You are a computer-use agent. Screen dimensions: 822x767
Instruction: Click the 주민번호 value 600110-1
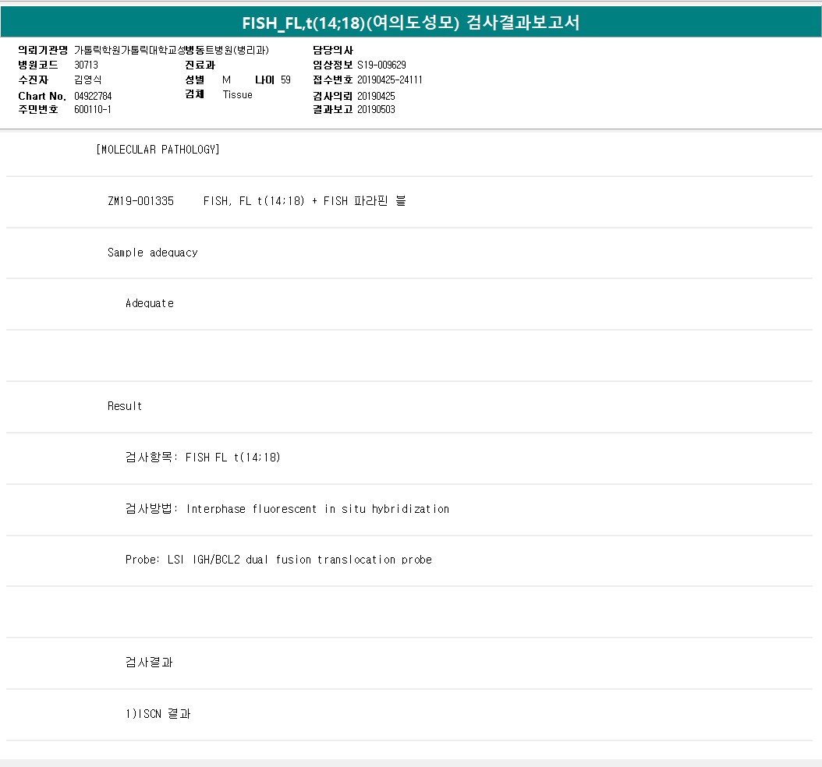[92, 109]
